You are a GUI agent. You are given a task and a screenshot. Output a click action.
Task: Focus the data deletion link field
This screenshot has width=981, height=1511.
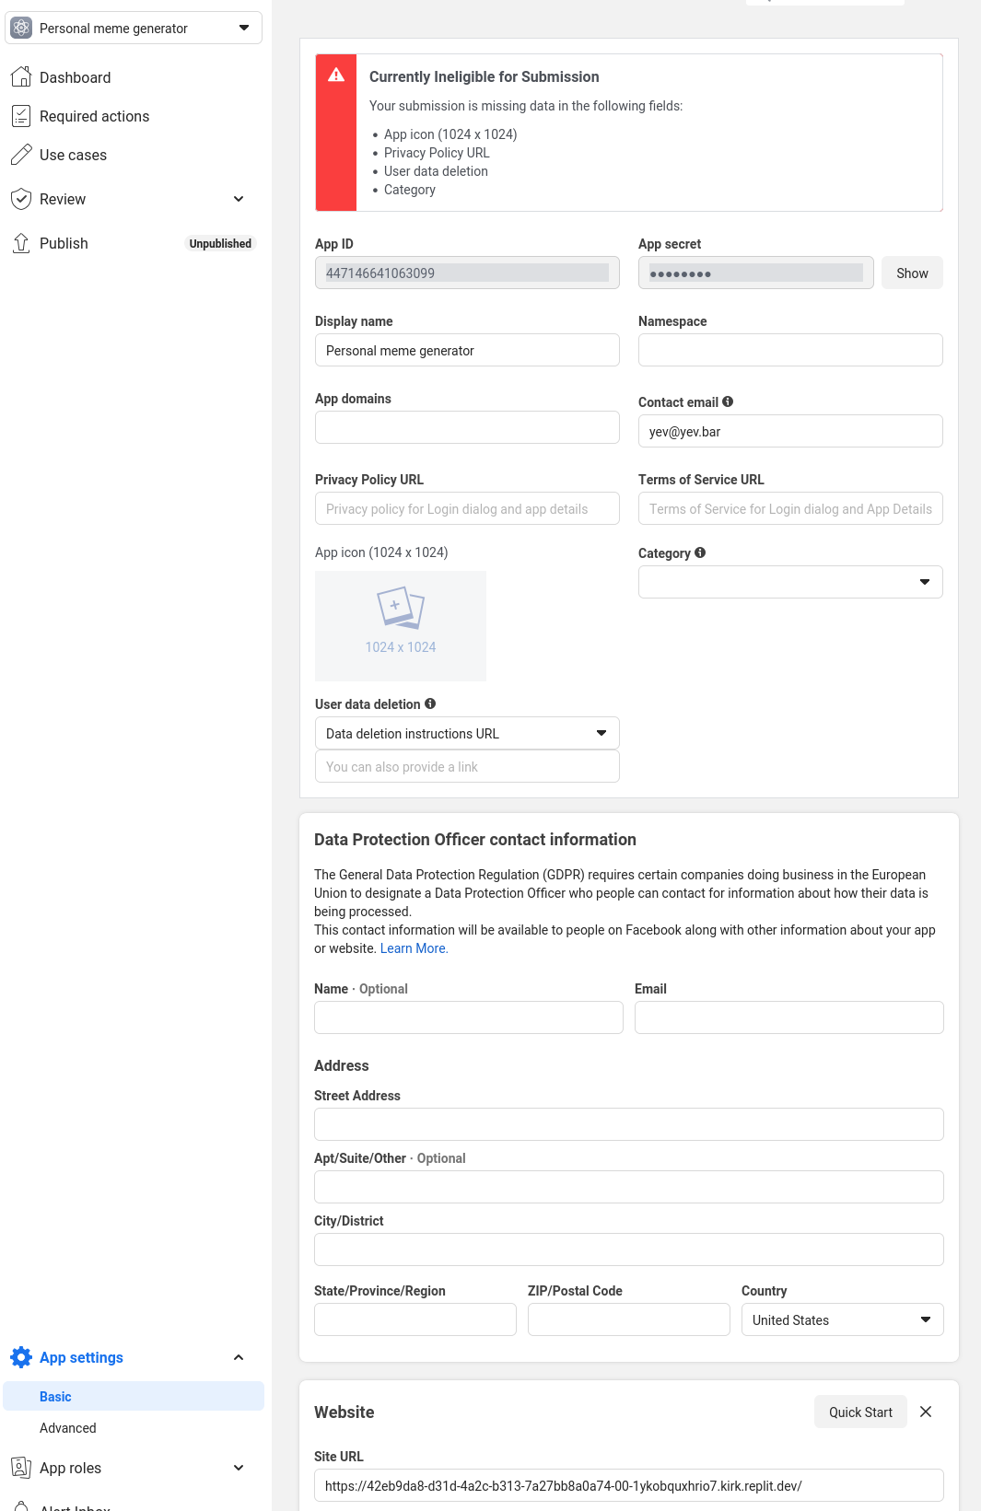[467, 766]
